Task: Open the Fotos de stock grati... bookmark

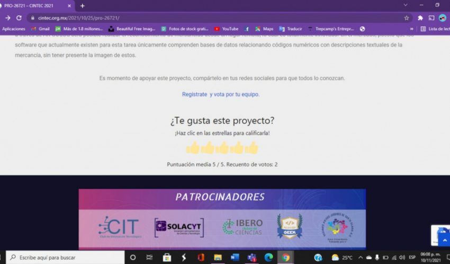Action: coord(185,29)
